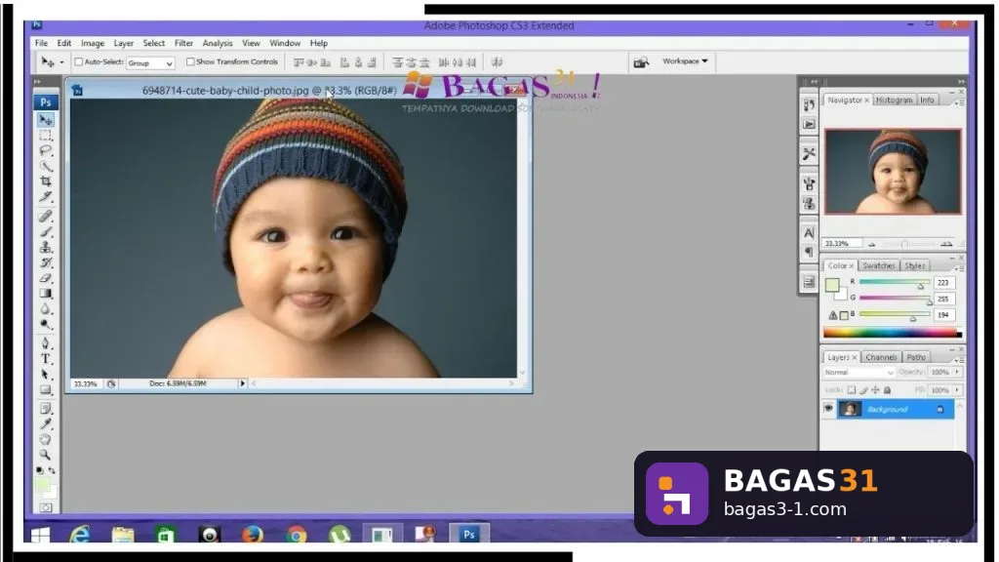
Task: Select the Eraser tool
Action: pyautogui.click(x=45, y=278)
